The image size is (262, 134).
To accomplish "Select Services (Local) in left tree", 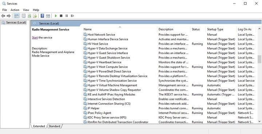I will point(14,23).
